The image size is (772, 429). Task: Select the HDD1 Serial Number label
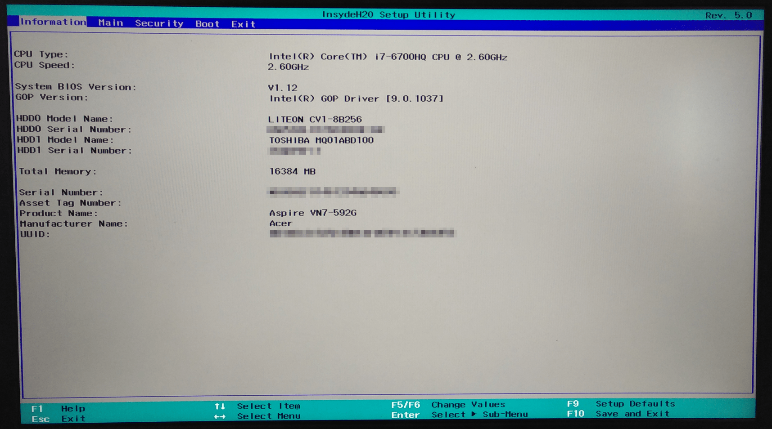click(75, 151)
